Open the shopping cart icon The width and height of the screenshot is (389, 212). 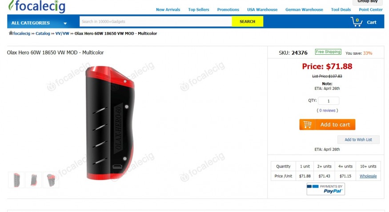[x=357, y=22]
